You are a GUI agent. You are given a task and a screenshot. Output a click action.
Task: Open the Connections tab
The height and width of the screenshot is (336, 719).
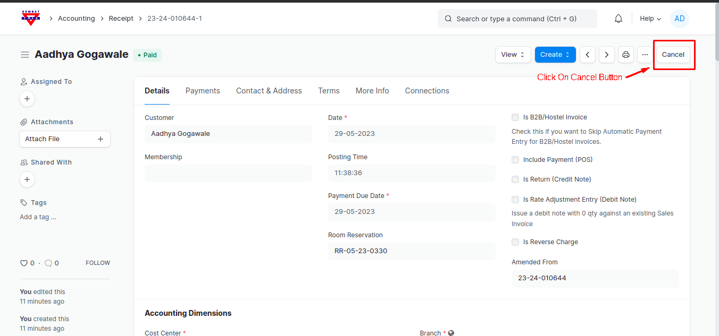(x=427, y=91)
